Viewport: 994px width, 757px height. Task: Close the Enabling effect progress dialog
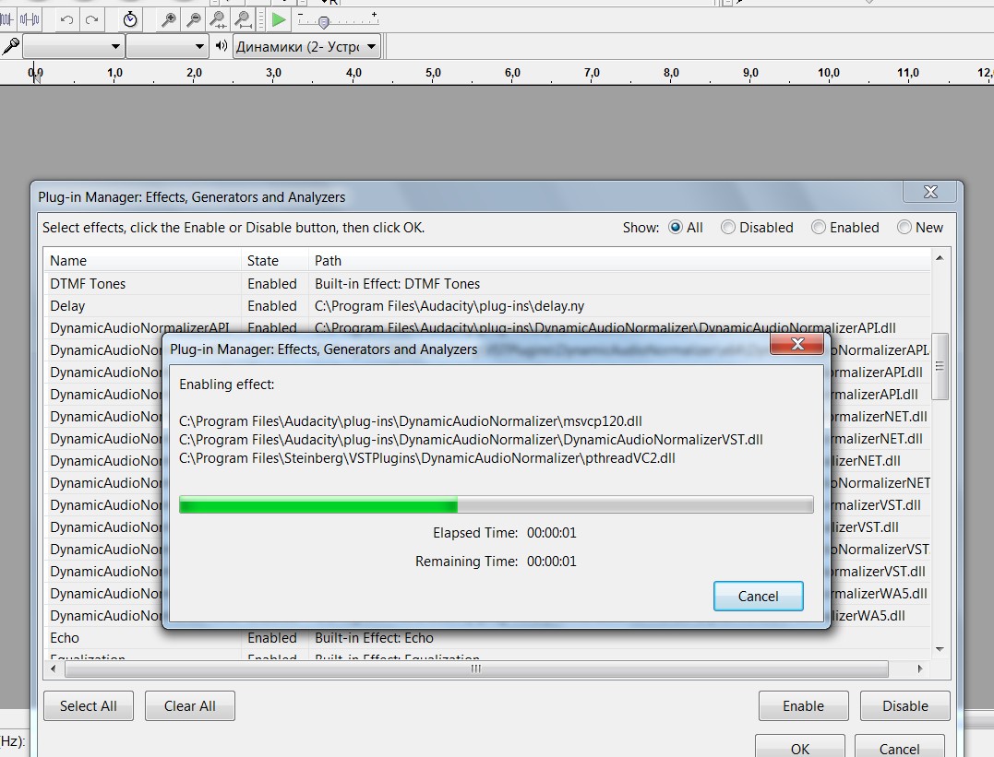796,344
